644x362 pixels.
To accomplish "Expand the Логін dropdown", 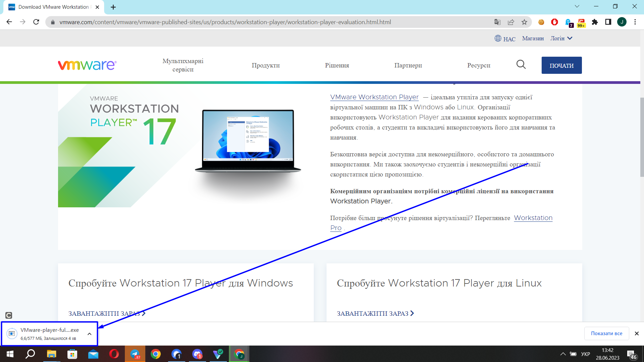I will pos(561,38).
